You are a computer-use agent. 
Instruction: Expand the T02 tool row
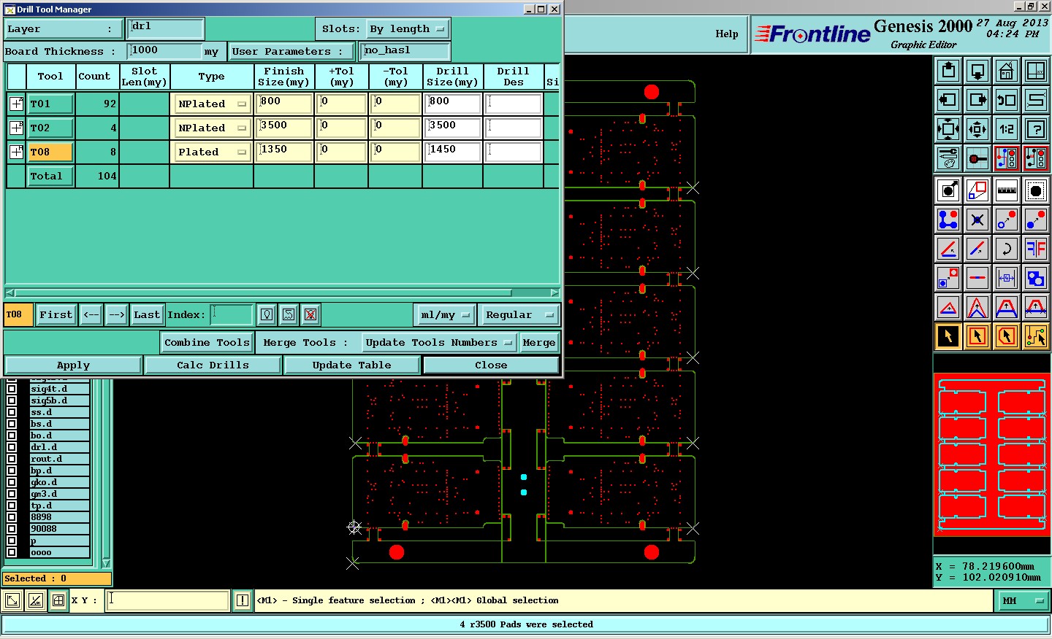point(16,128)
